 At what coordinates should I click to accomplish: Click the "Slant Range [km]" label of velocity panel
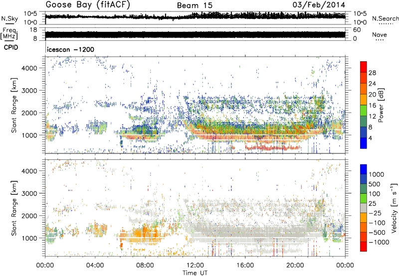click(x=14, y=208)
